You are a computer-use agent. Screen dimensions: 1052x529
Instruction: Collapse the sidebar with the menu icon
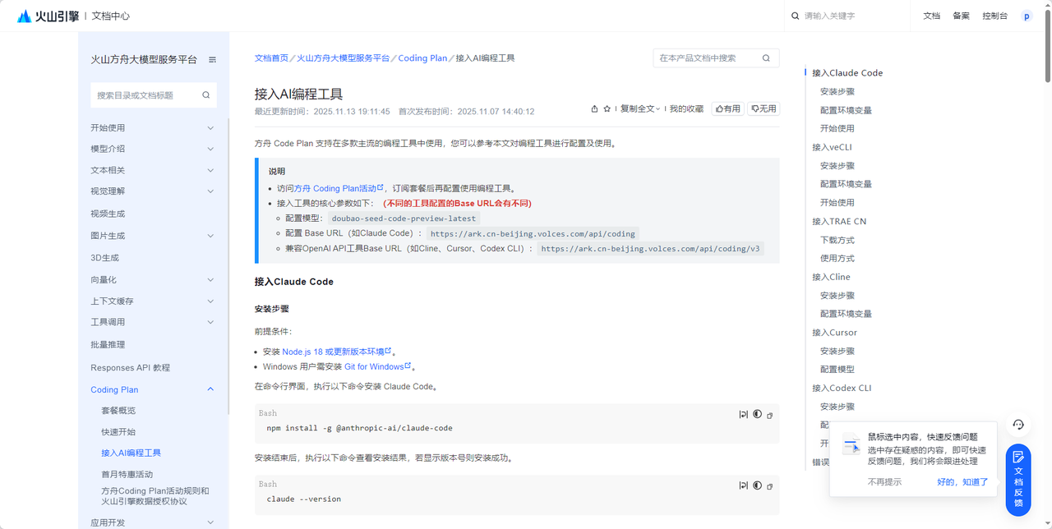(x=212, y=60)
